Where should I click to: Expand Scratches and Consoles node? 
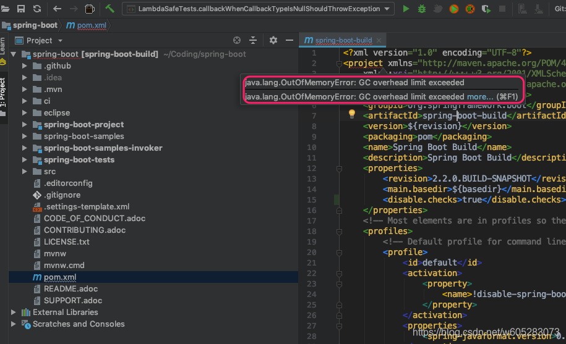[x=14, y=324]
